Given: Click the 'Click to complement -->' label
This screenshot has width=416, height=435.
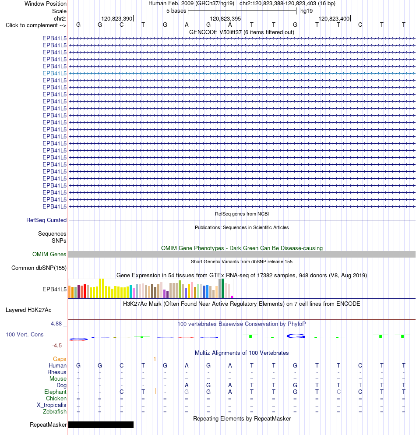Looking at the screenshot, I should [36, 25].
